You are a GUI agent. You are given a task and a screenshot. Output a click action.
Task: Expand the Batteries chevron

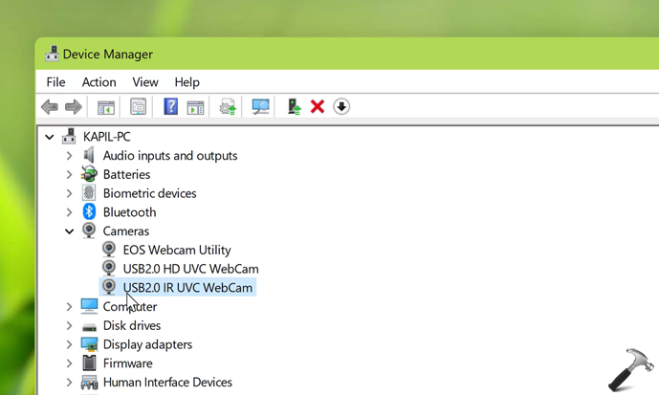coord(70,174)
